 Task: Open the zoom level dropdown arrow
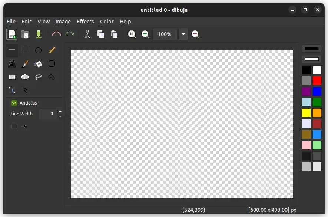[183, 34]
